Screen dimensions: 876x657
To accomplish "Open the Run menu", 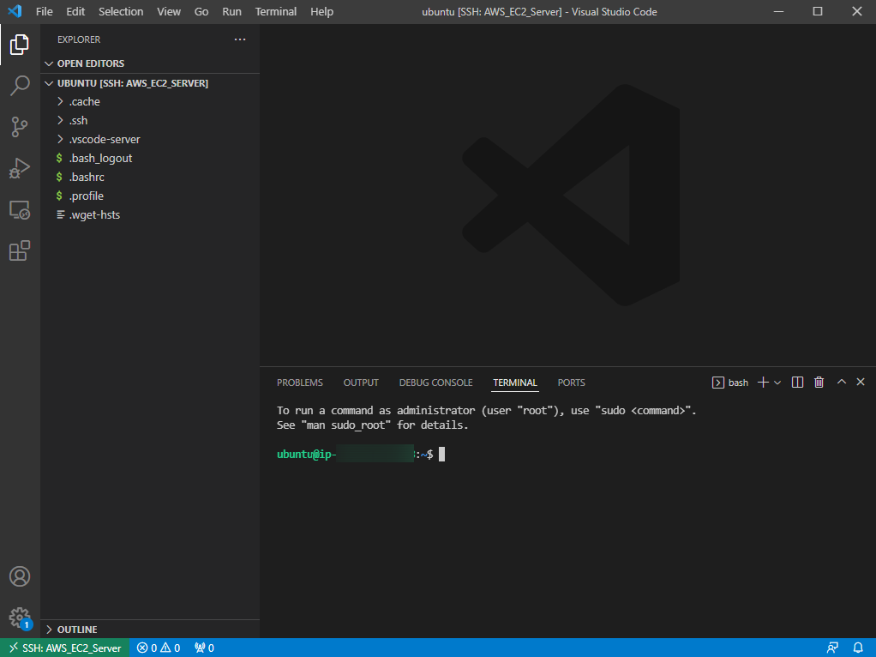I will tap(231, 11).
